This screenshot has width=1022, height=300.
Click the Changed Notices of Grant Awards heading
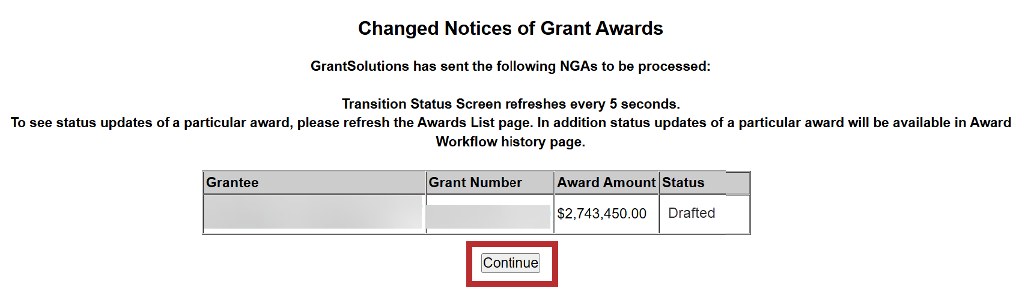click(511, 28)
